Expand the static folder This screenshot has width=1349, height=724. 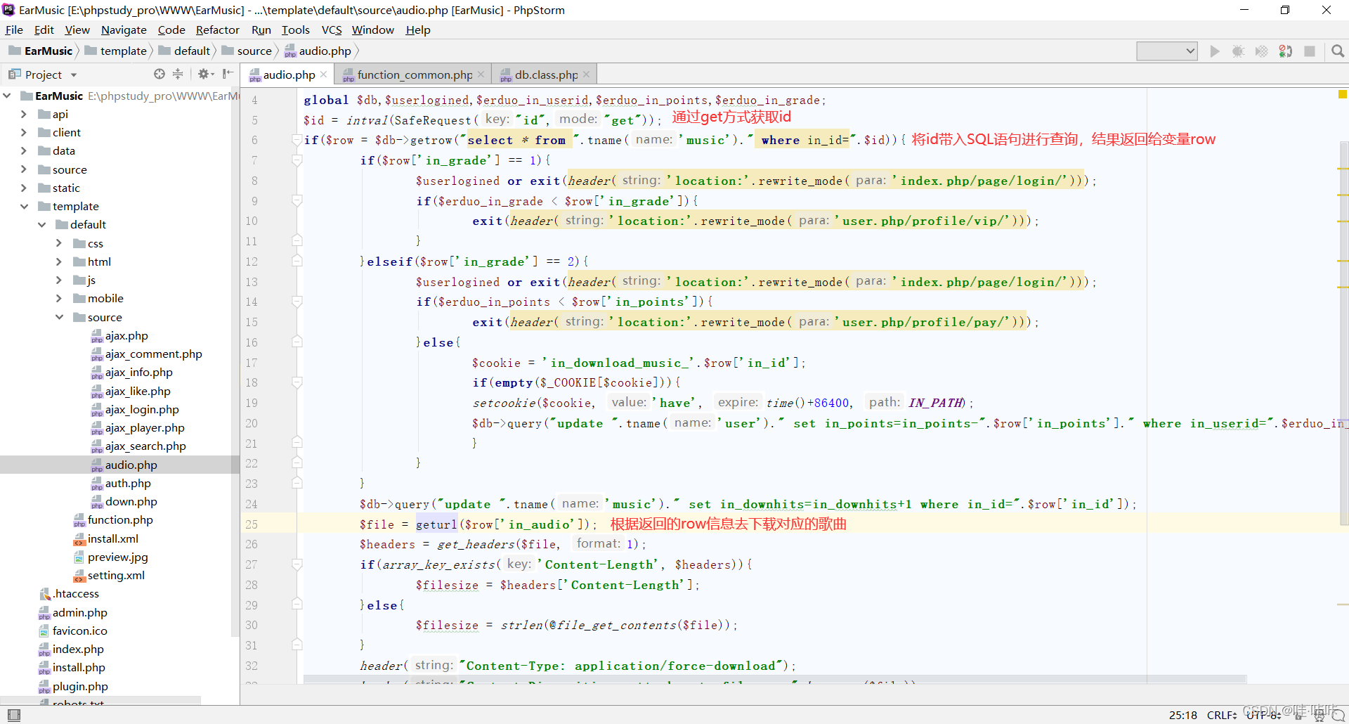(24, 188)
